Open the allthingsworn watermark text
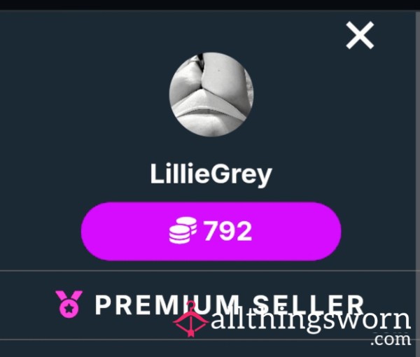 pyautogui.click(x=310, y=319)
